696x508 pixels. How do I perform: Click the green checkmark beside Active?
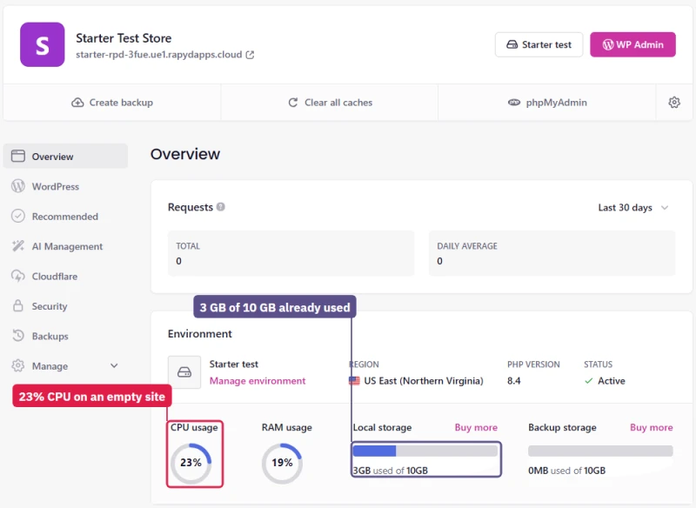click(x=589, y=381)
